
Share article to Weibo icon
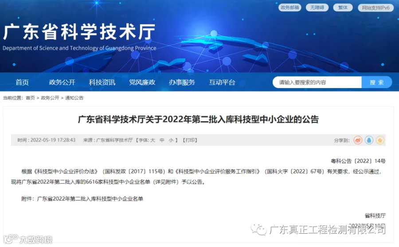click(358, 140)
